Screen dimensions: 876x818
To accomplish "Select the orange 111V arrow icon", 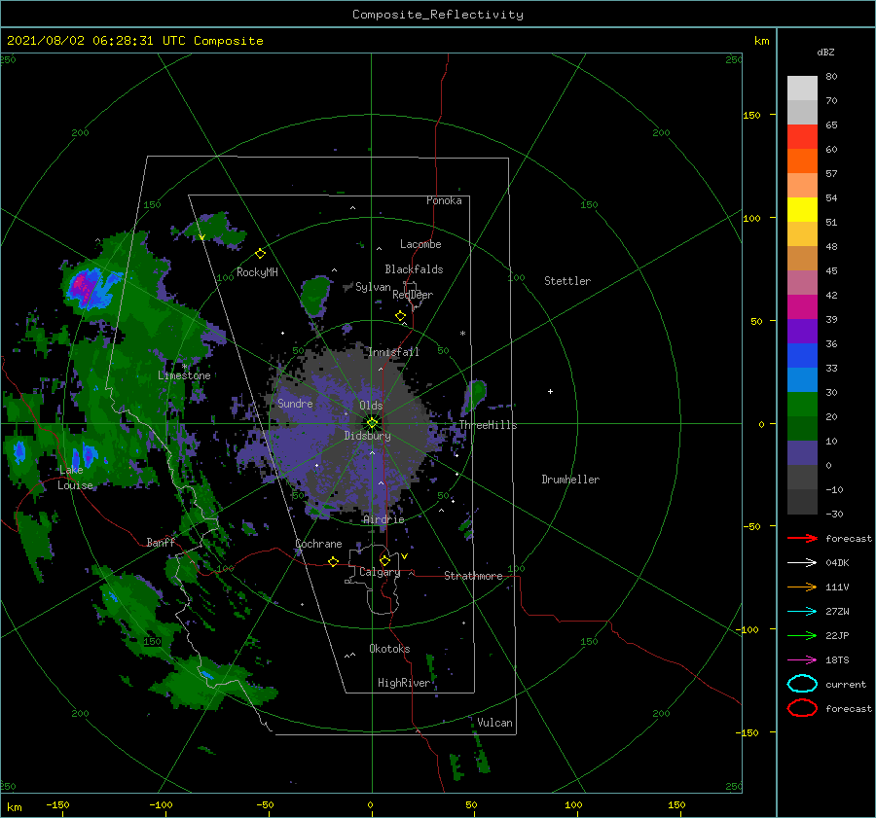I will (x=802, y=587).
